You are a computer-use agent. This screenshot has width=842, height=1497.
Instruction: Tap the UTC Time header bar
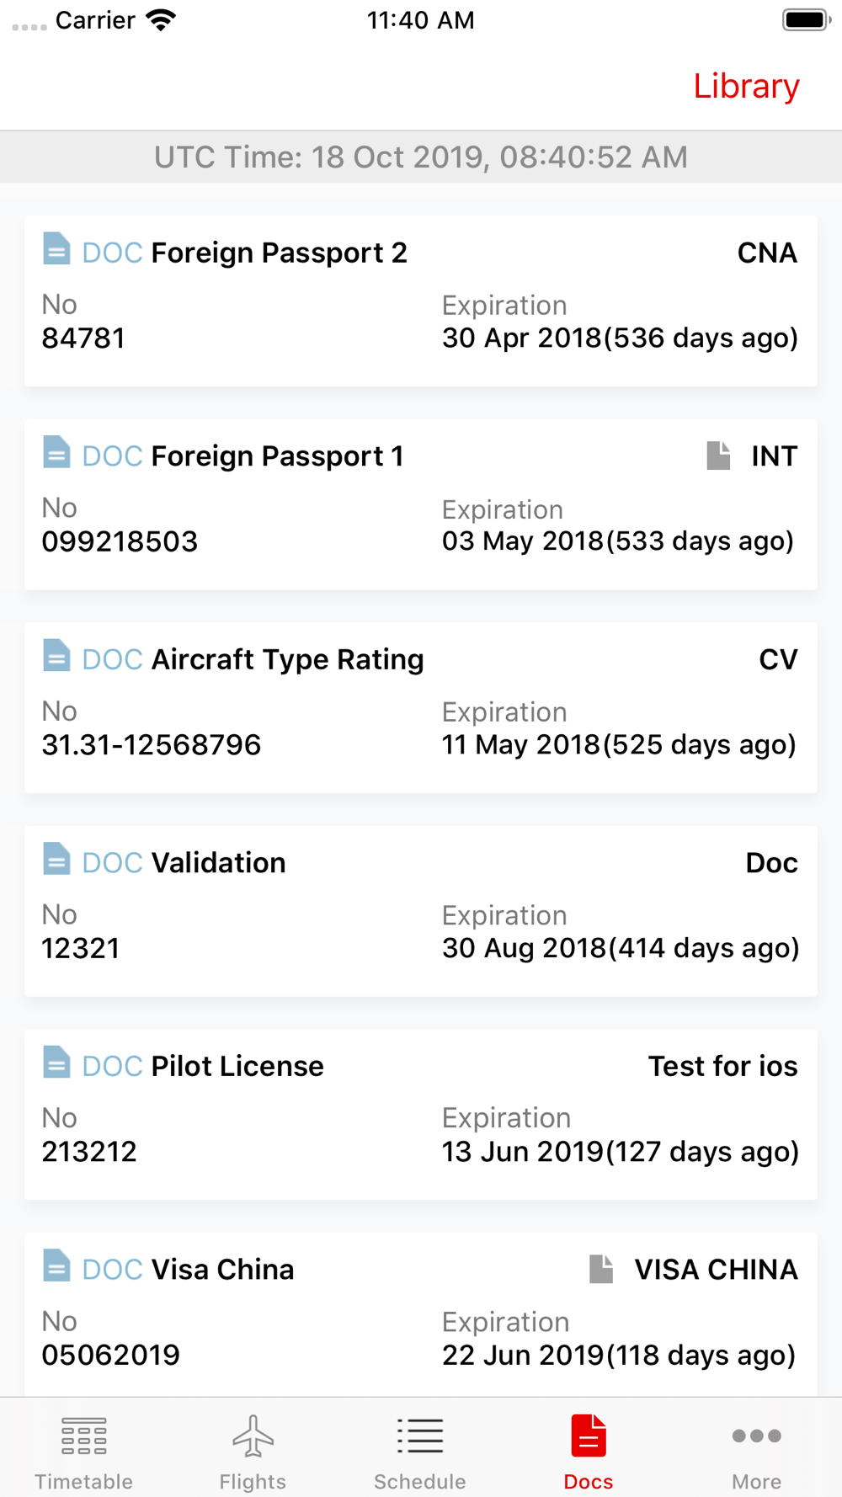click(x=421, y=157)
